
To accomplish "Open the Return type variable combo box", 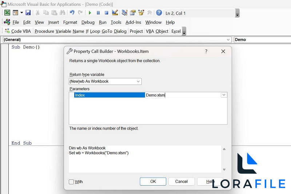I will [105, 81].
